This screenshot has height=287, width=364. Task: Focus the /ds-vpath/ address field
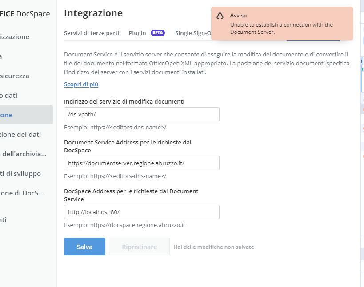pyautogui.click(x=142, y=114)
